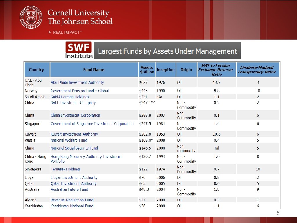This screenshot has width=297, height=223.
Task: Click the Origin column header
Action: tap(186, 70)
